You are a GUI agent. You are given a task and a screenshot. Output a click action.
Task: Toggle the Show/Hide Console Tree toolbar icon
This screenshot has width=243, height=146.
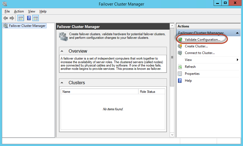tap(20, 18)
